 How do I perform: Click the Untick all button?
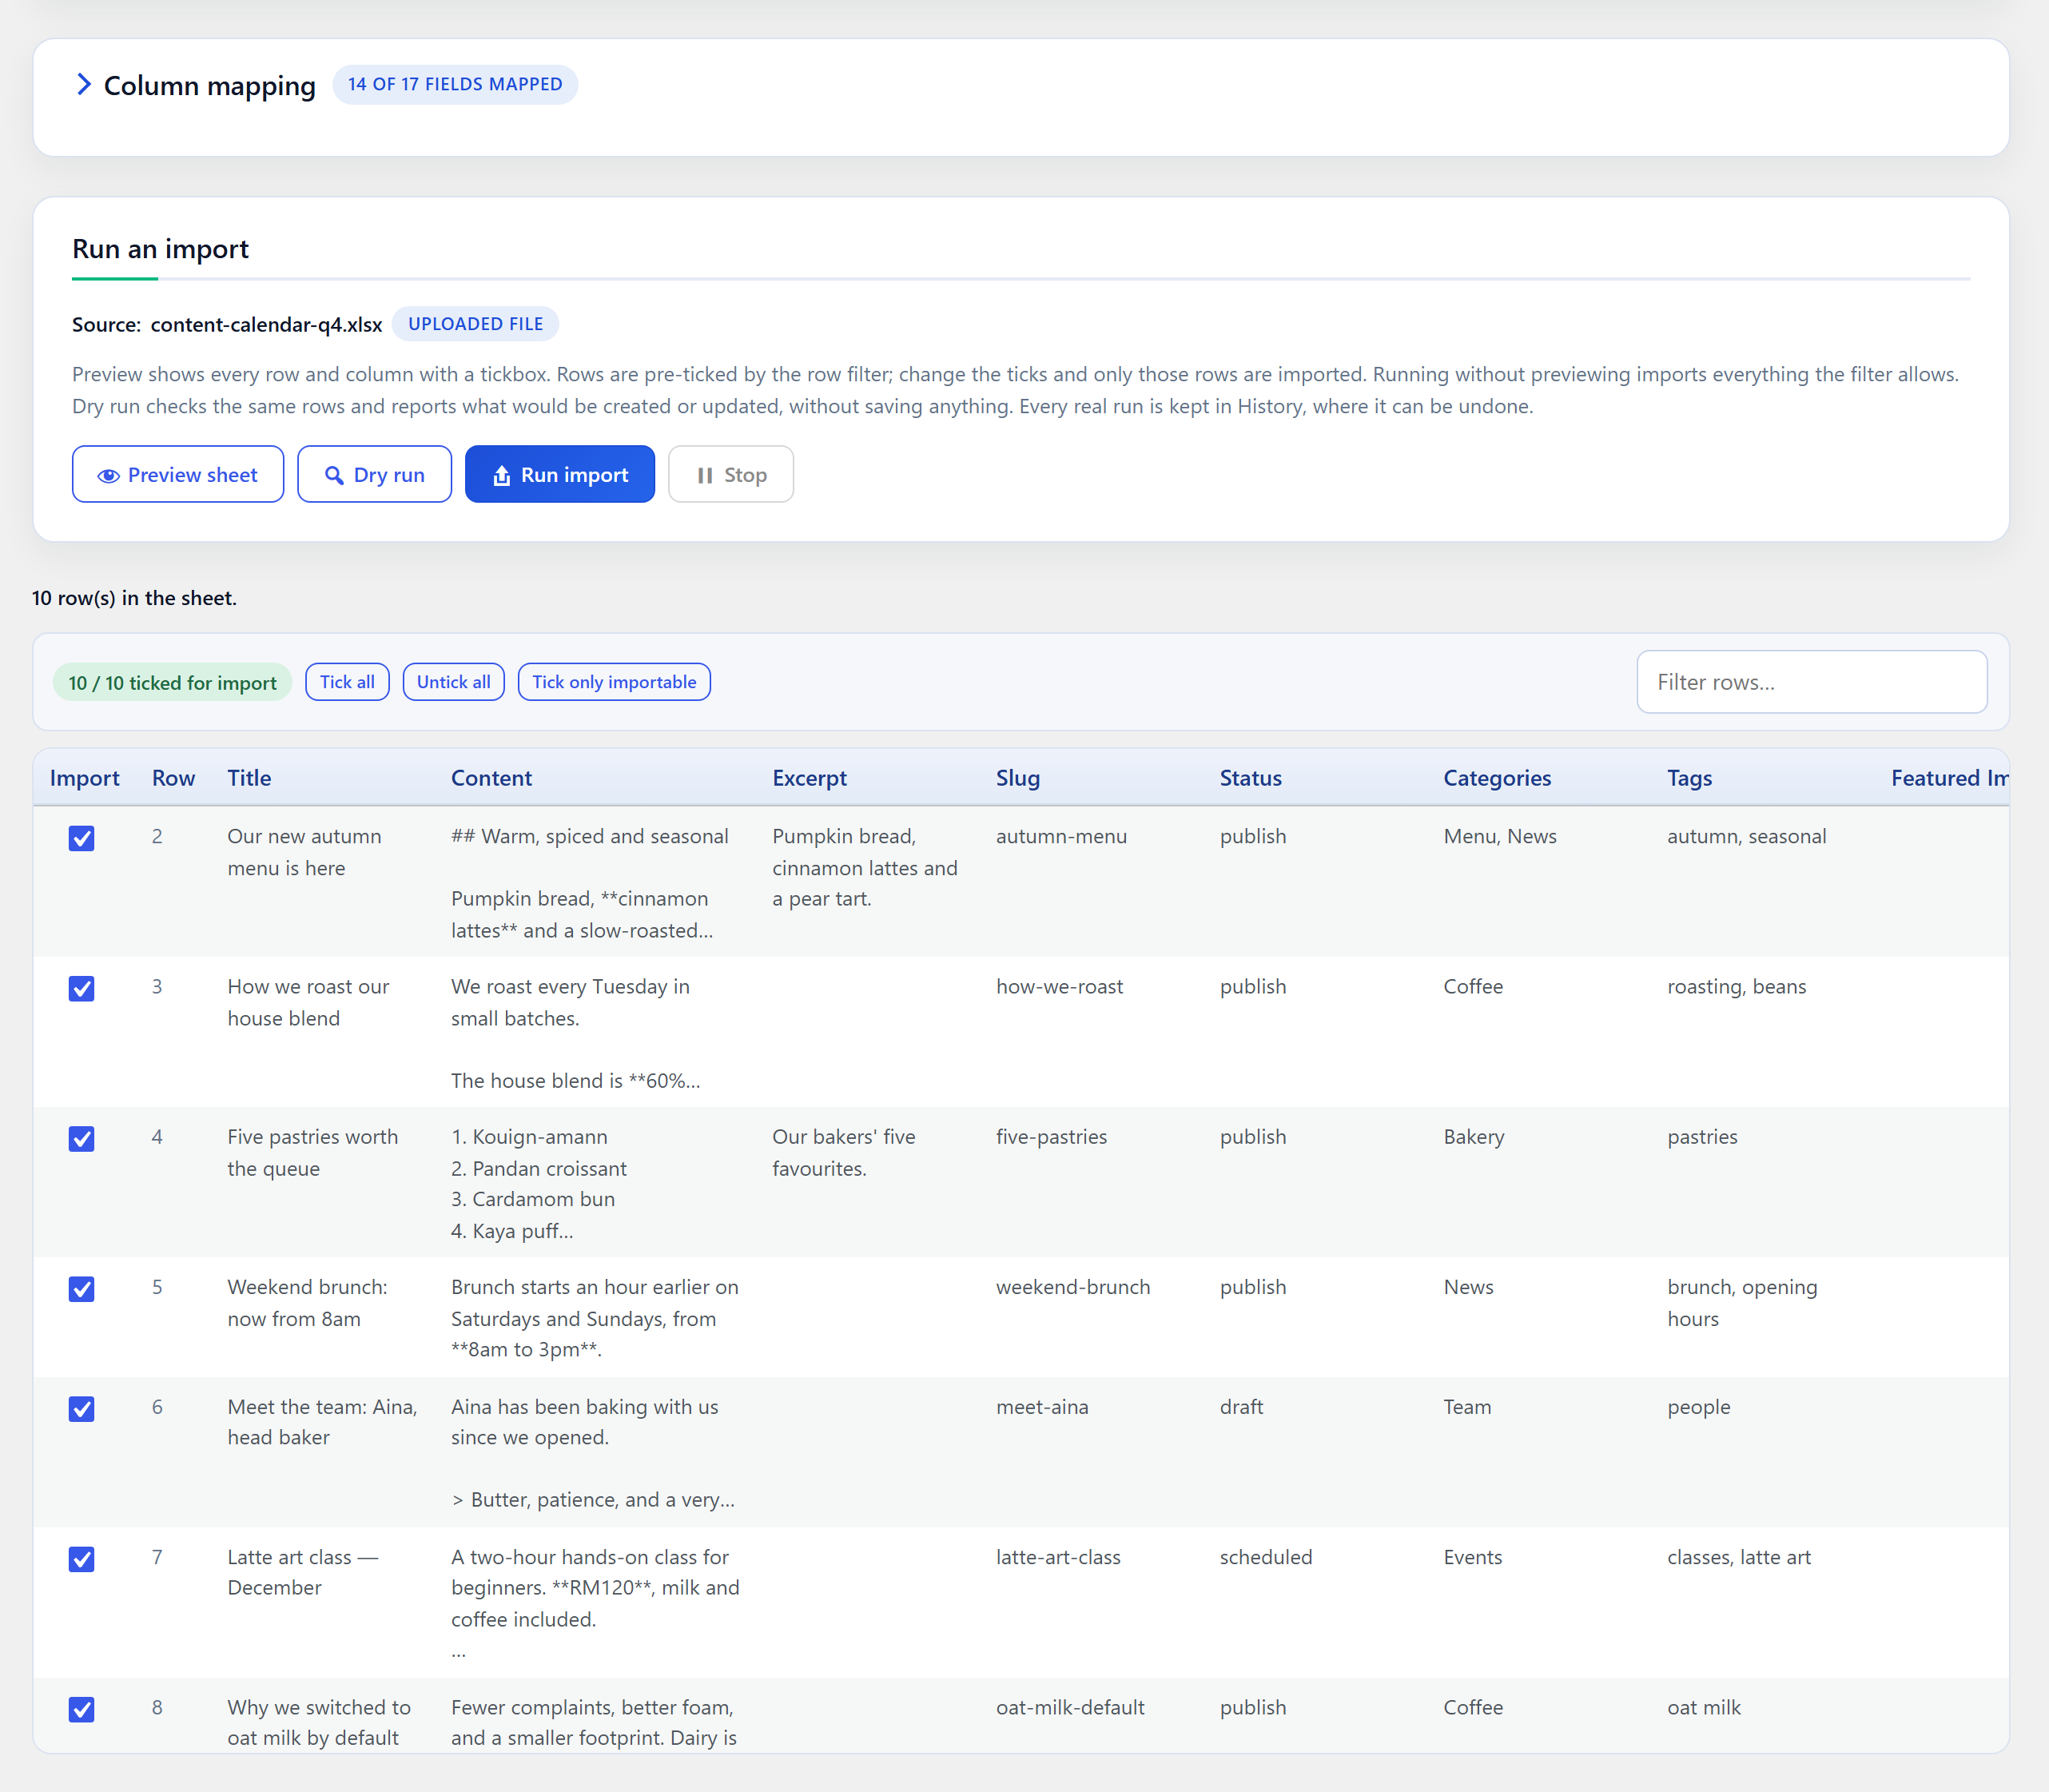click(x=453, y=682)
